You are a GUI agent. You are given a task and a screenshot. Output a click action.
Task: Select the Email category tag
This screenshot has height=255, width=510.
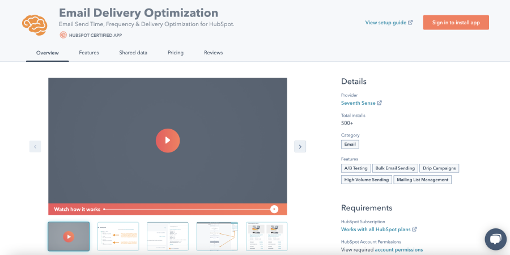click(350, 144)
